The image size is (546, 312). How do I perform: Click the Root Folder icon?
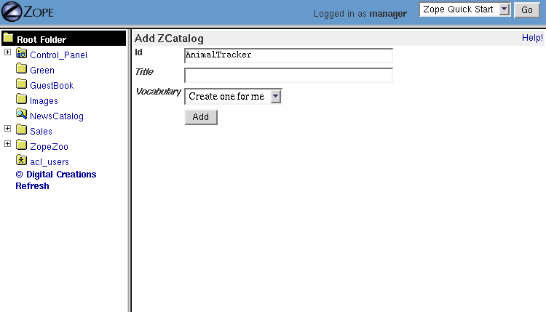pyautogui.click(x=8, y=39)
